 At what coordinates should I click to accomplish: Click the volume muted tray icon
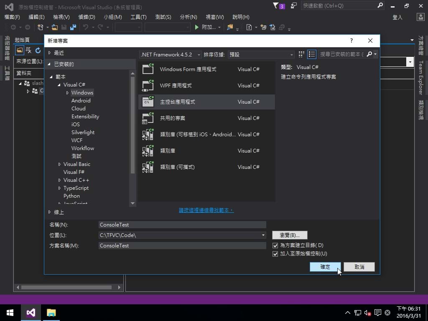(x=367, y=313)
